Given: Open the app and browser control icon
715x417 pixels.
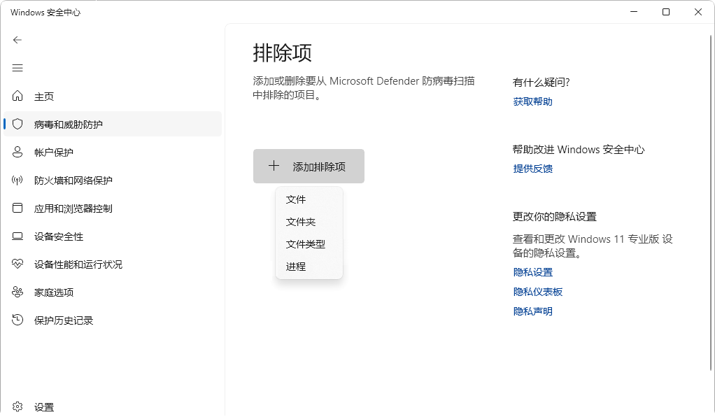Looking at the screenshot, I should 17,208.
